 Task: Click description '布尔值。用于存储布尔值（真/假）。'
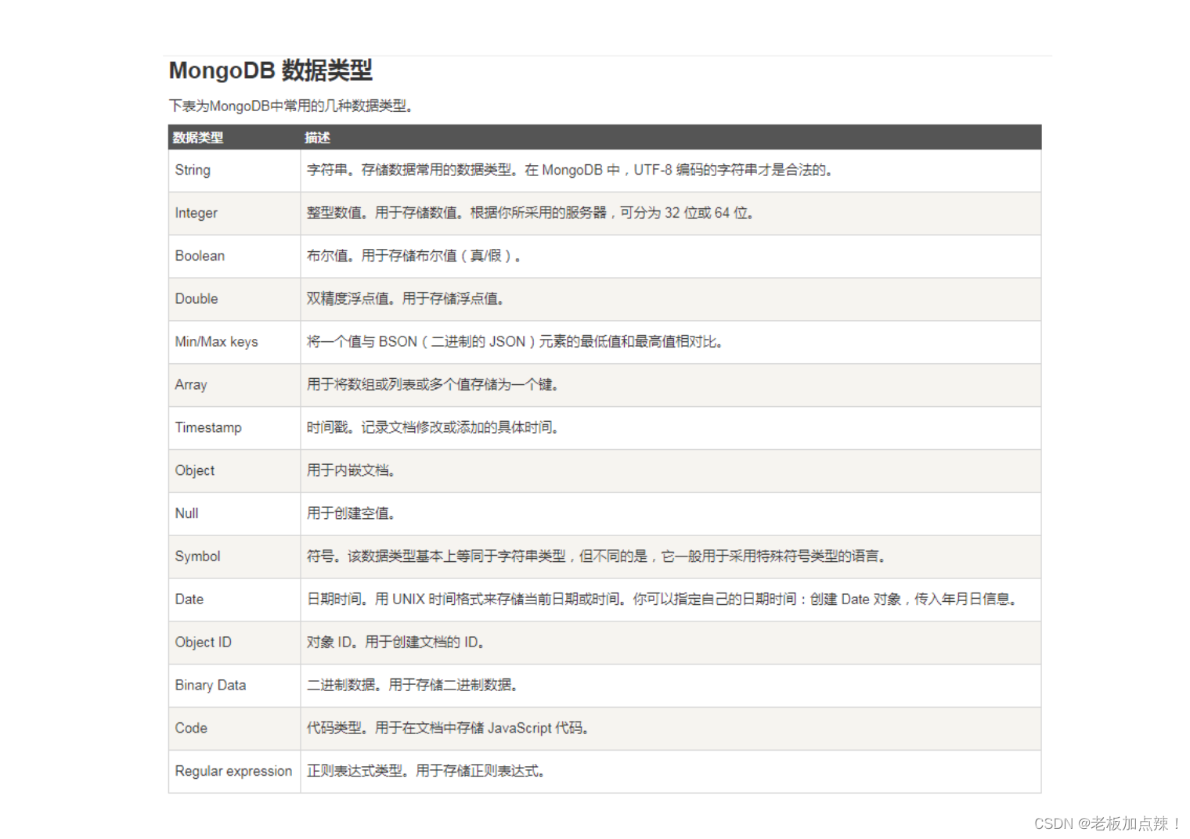coord(414,256)
